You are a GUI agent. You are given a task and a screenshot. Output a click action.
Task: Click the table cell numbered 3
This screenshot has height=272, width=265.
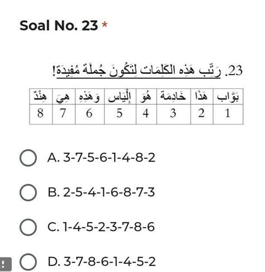(174, 114)
